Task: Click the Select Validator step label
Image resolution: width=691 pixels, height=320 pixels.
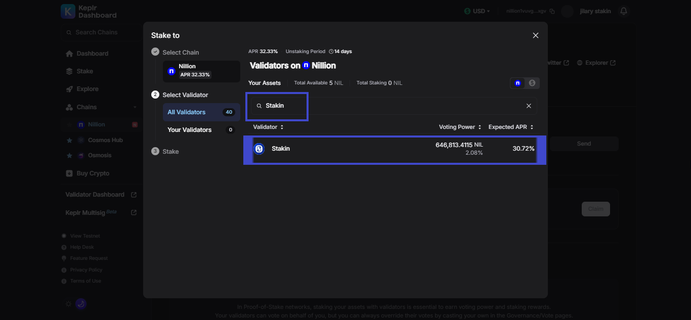Action: [185, 95]
